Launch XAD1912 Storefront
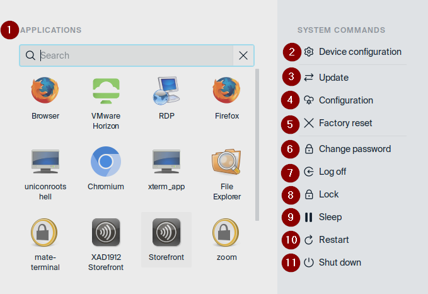 [x=105, y=233]
